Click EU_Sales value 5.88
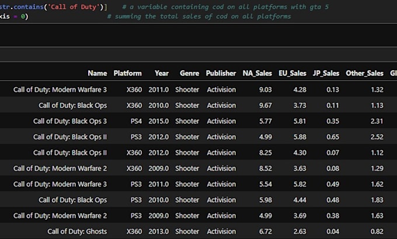The height and width of the screenshot is (239, 397). tap(300, 137)
